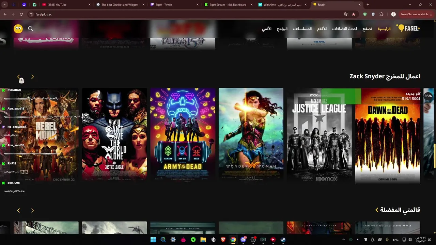Open Justice League 'You Can't Save the World Alone' poster

(114, 135)
